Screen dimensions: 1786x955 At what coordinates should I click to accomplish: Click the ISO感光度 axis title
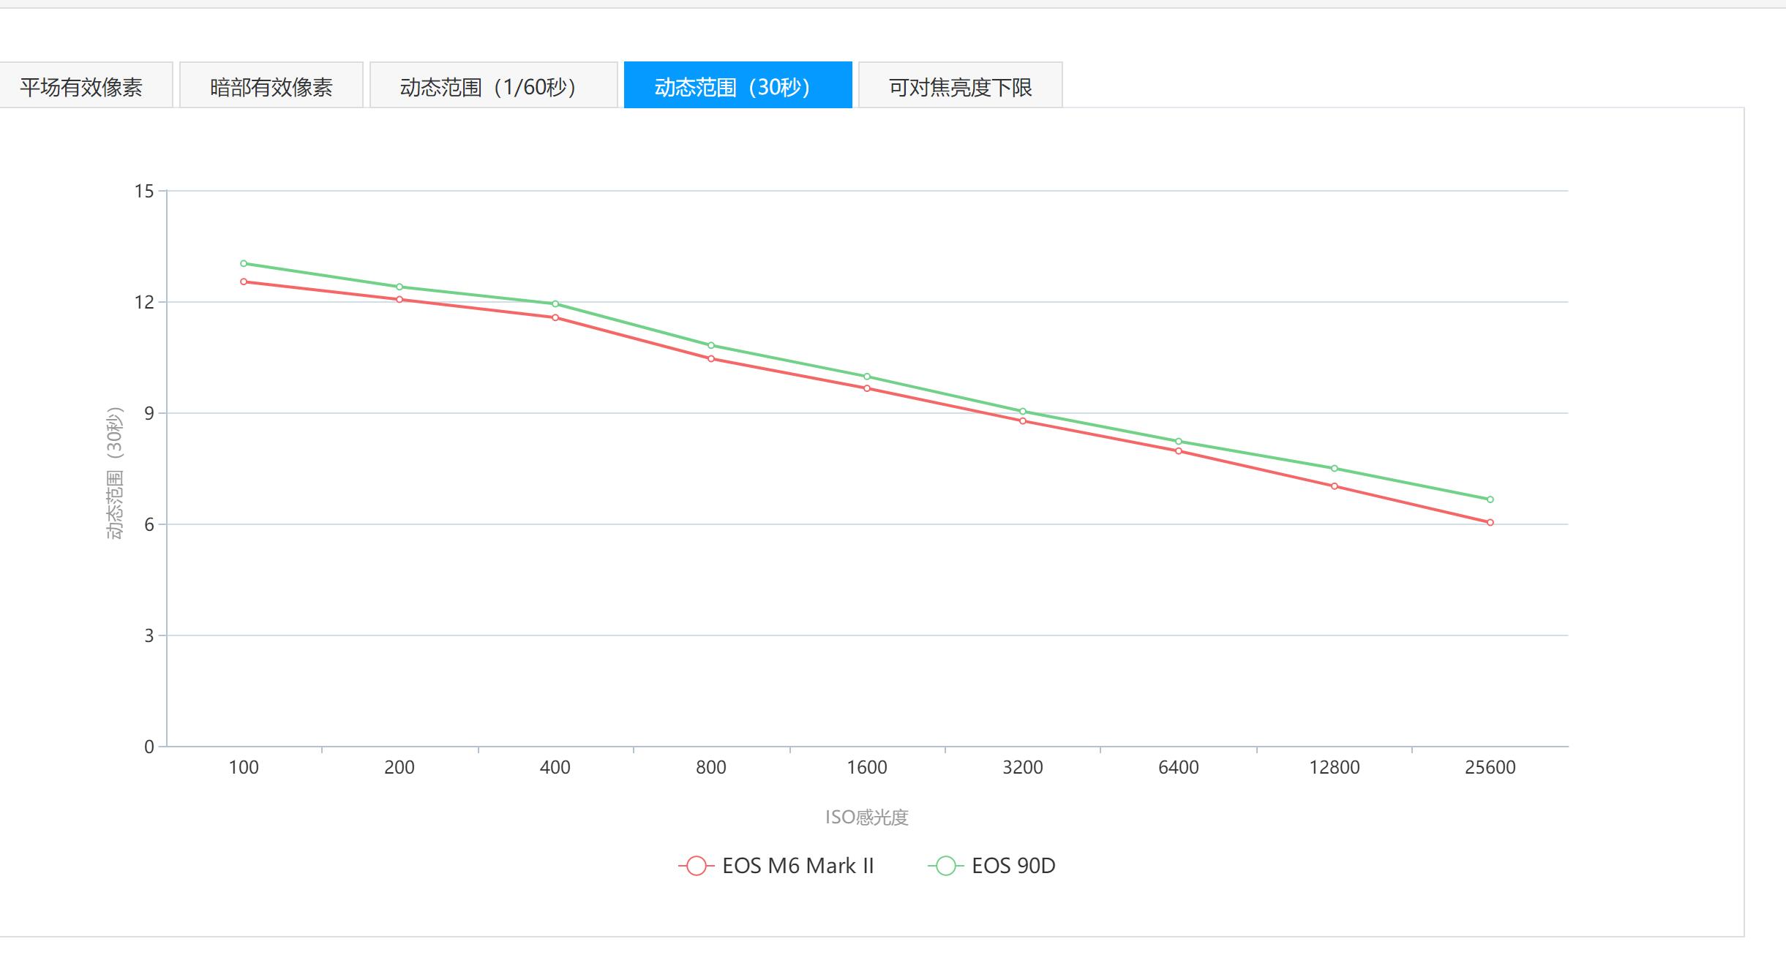pos(867,817)
